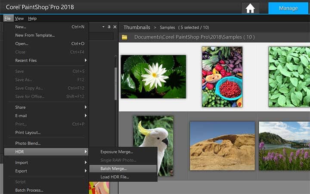
Task: Choose Photo Blend... menu entry
Action: click(46, 143)
